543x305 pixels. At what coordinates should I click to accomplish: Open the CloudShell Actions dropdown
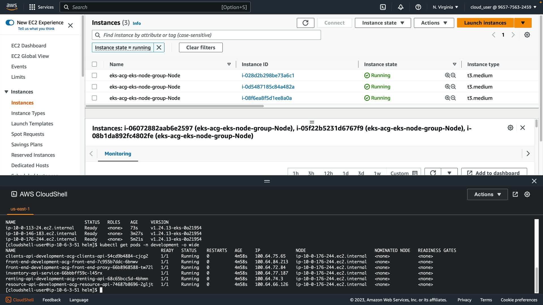[x=487, y=194]
